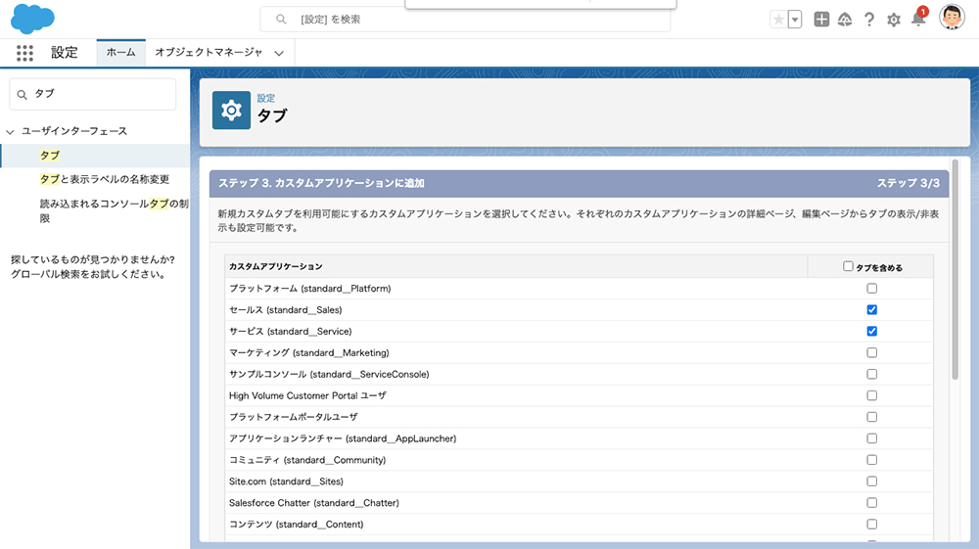Open 読み込まれるコンソールタブの制限
Image resolution: width=979 pixels, height=549 pixels.
(114, 210)
